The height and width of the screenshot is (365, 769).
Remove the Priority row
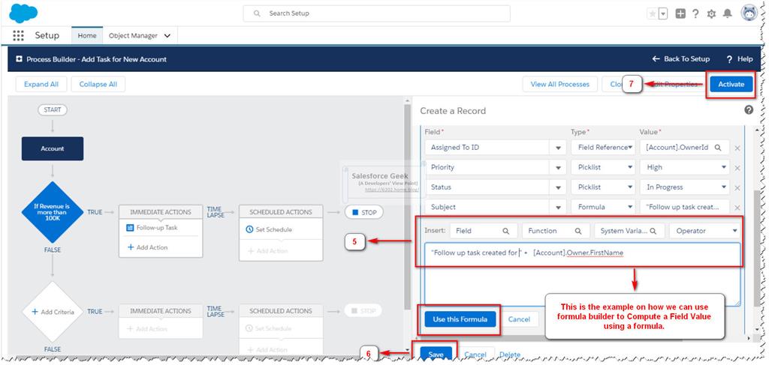737,168
